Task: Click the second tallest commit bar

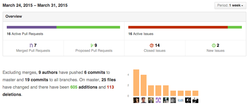Action: click(144, 85)
